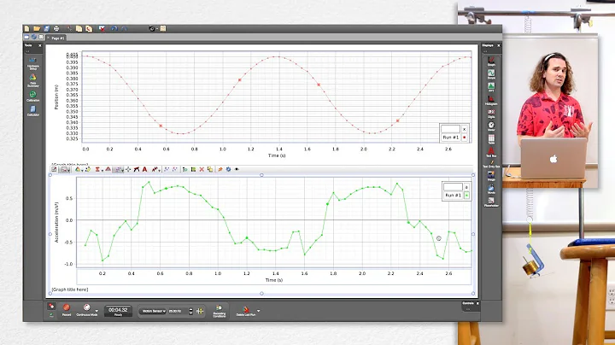Click the Acceleration axis label
This screenshot has width=615, height=345.
point(57,222)
